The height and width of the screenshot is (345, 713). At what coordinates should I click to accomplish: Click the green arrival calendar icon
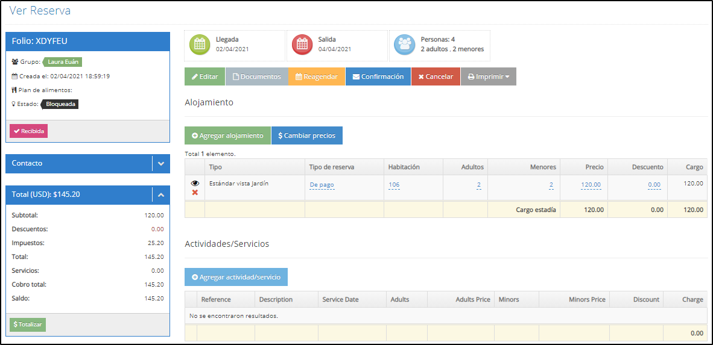[199, 45]
